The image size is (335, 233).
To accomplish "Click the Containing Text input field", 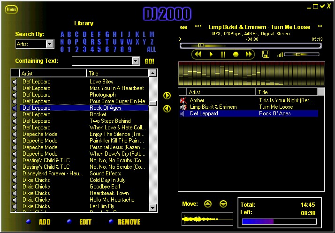I will [102, 61].
